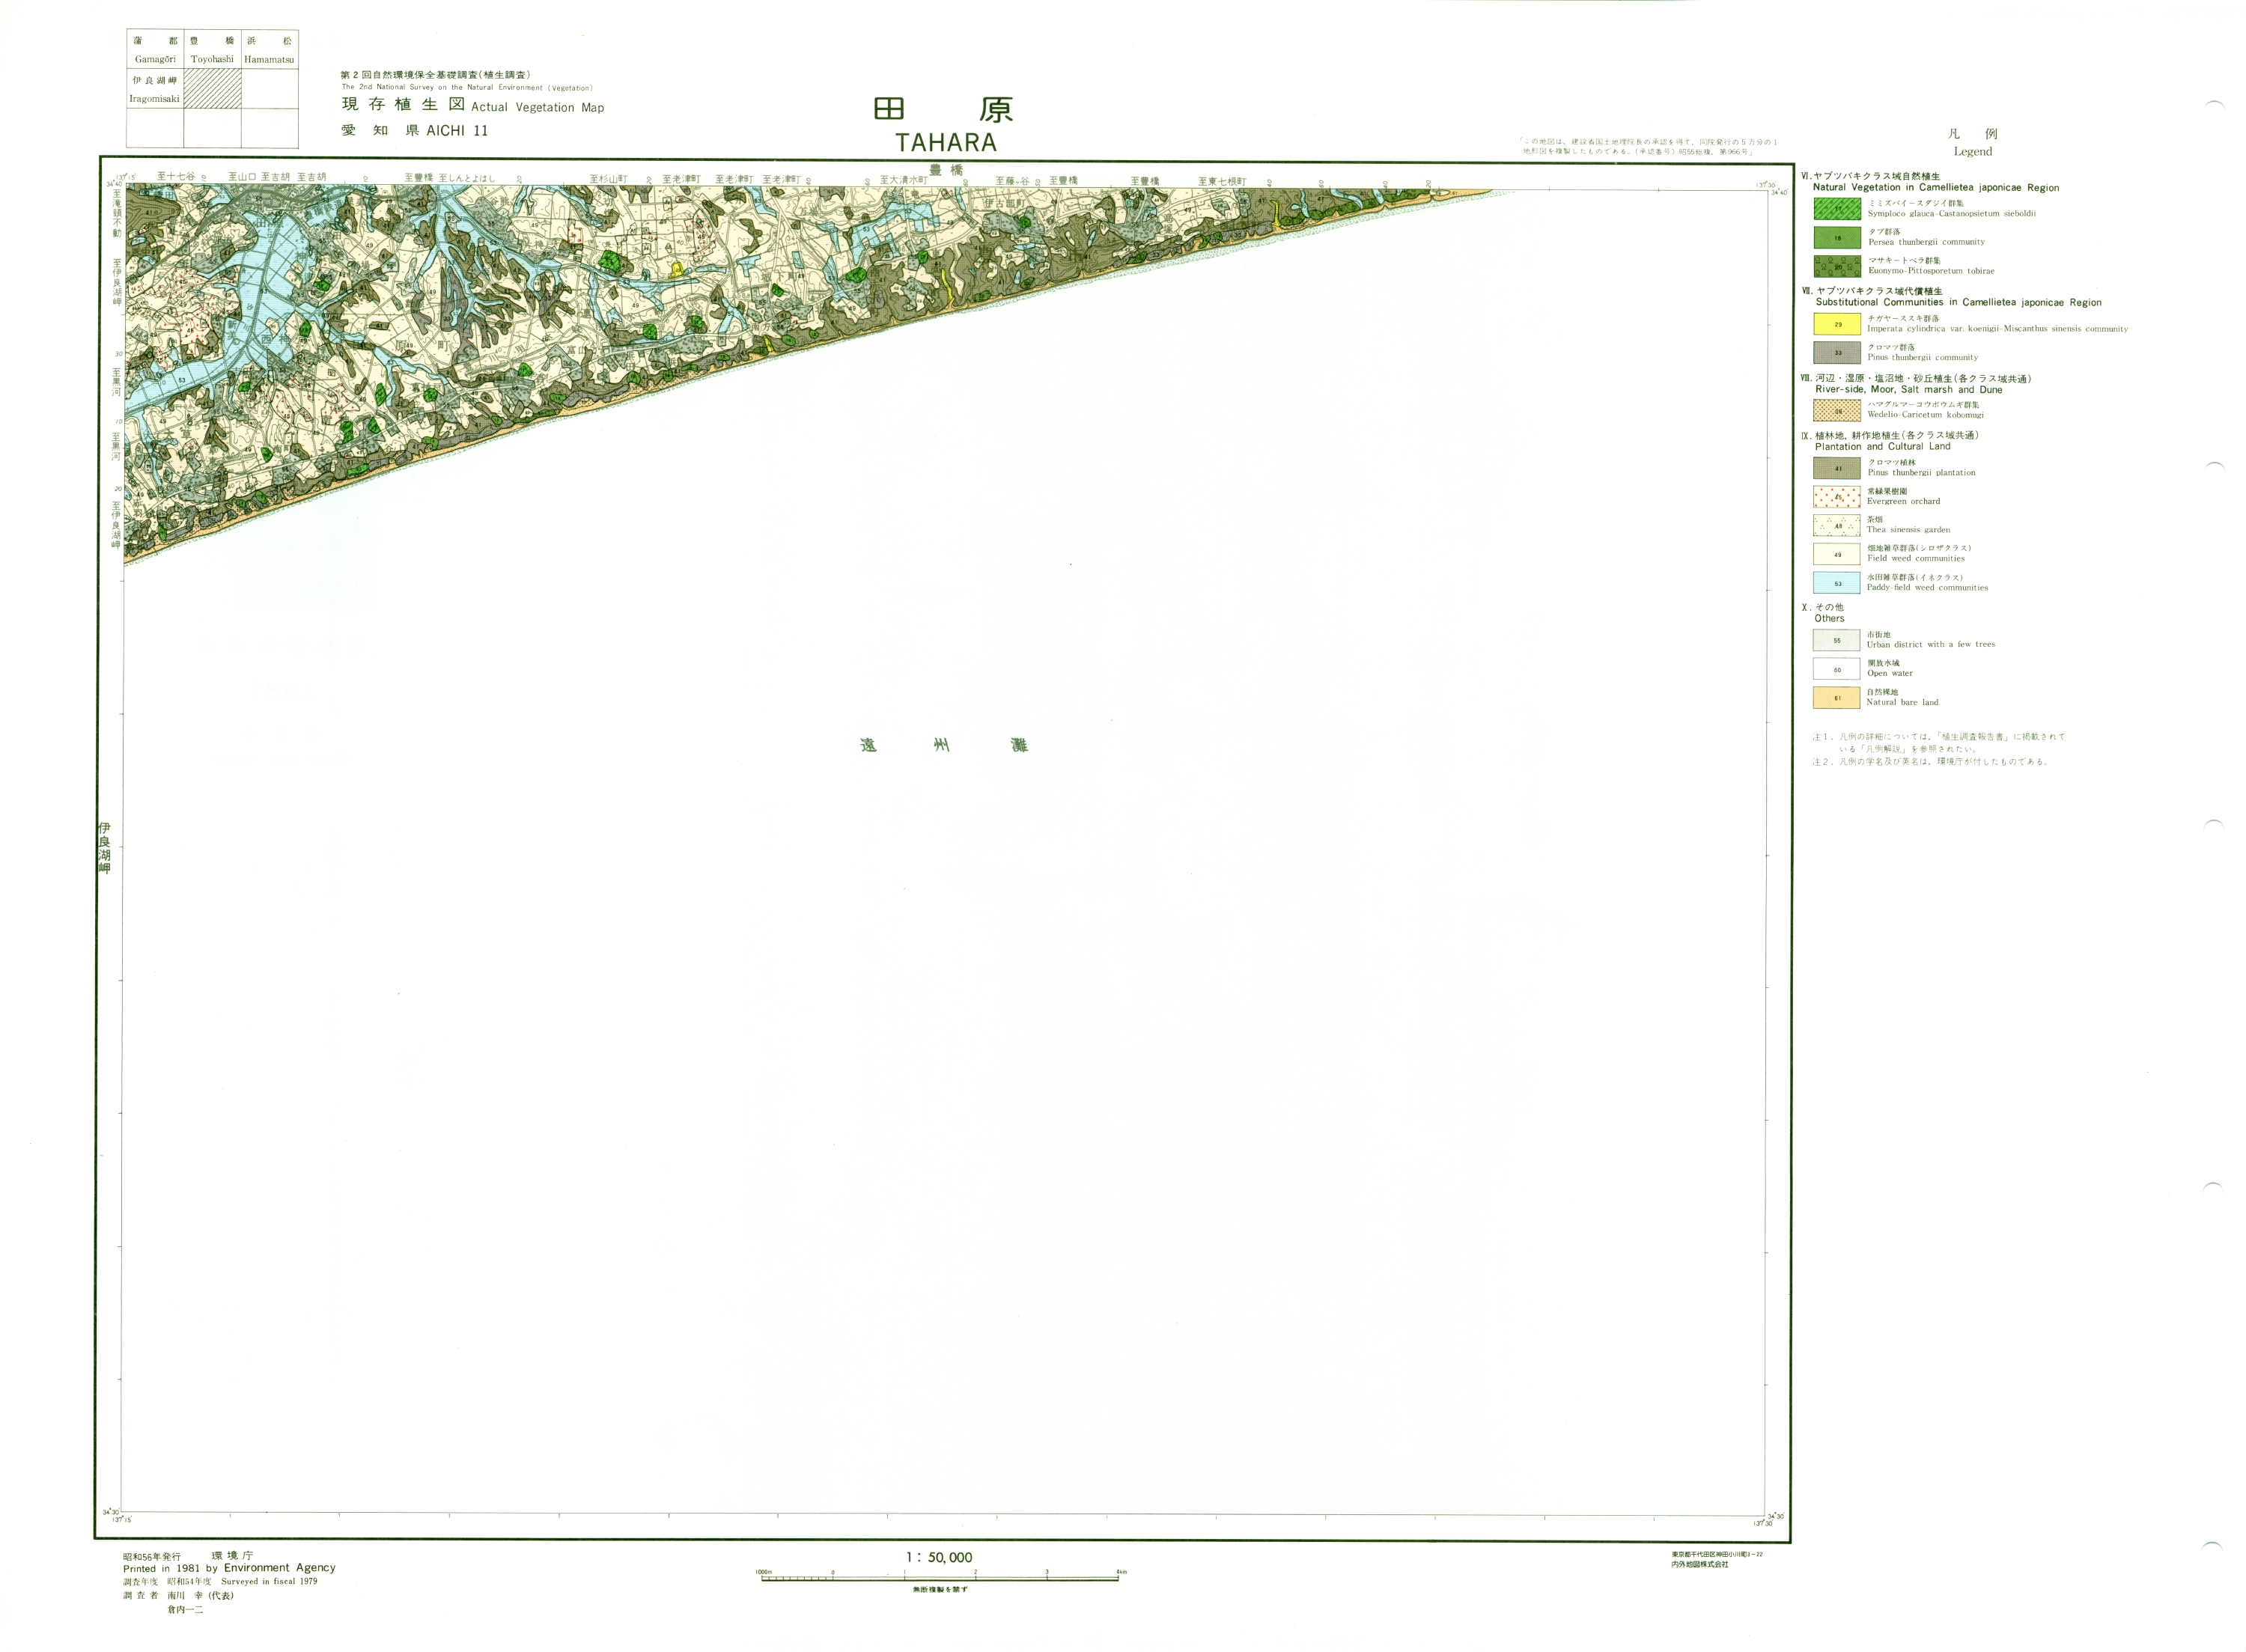Click 'Natural Vegetation in Camellietea japonicae Region' heading
The width and height of the screenshot is (2246, 1652).
coord(1936,187)
